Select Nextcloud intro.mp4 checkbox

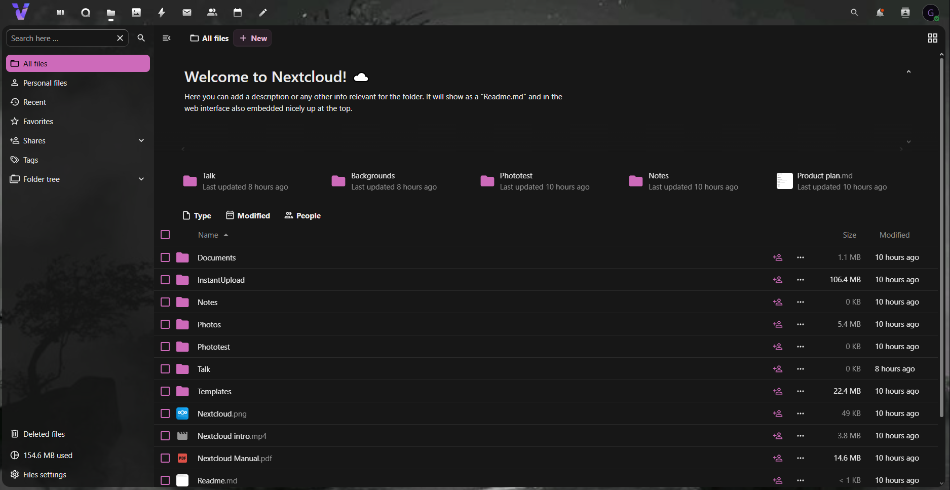[165, 436]
